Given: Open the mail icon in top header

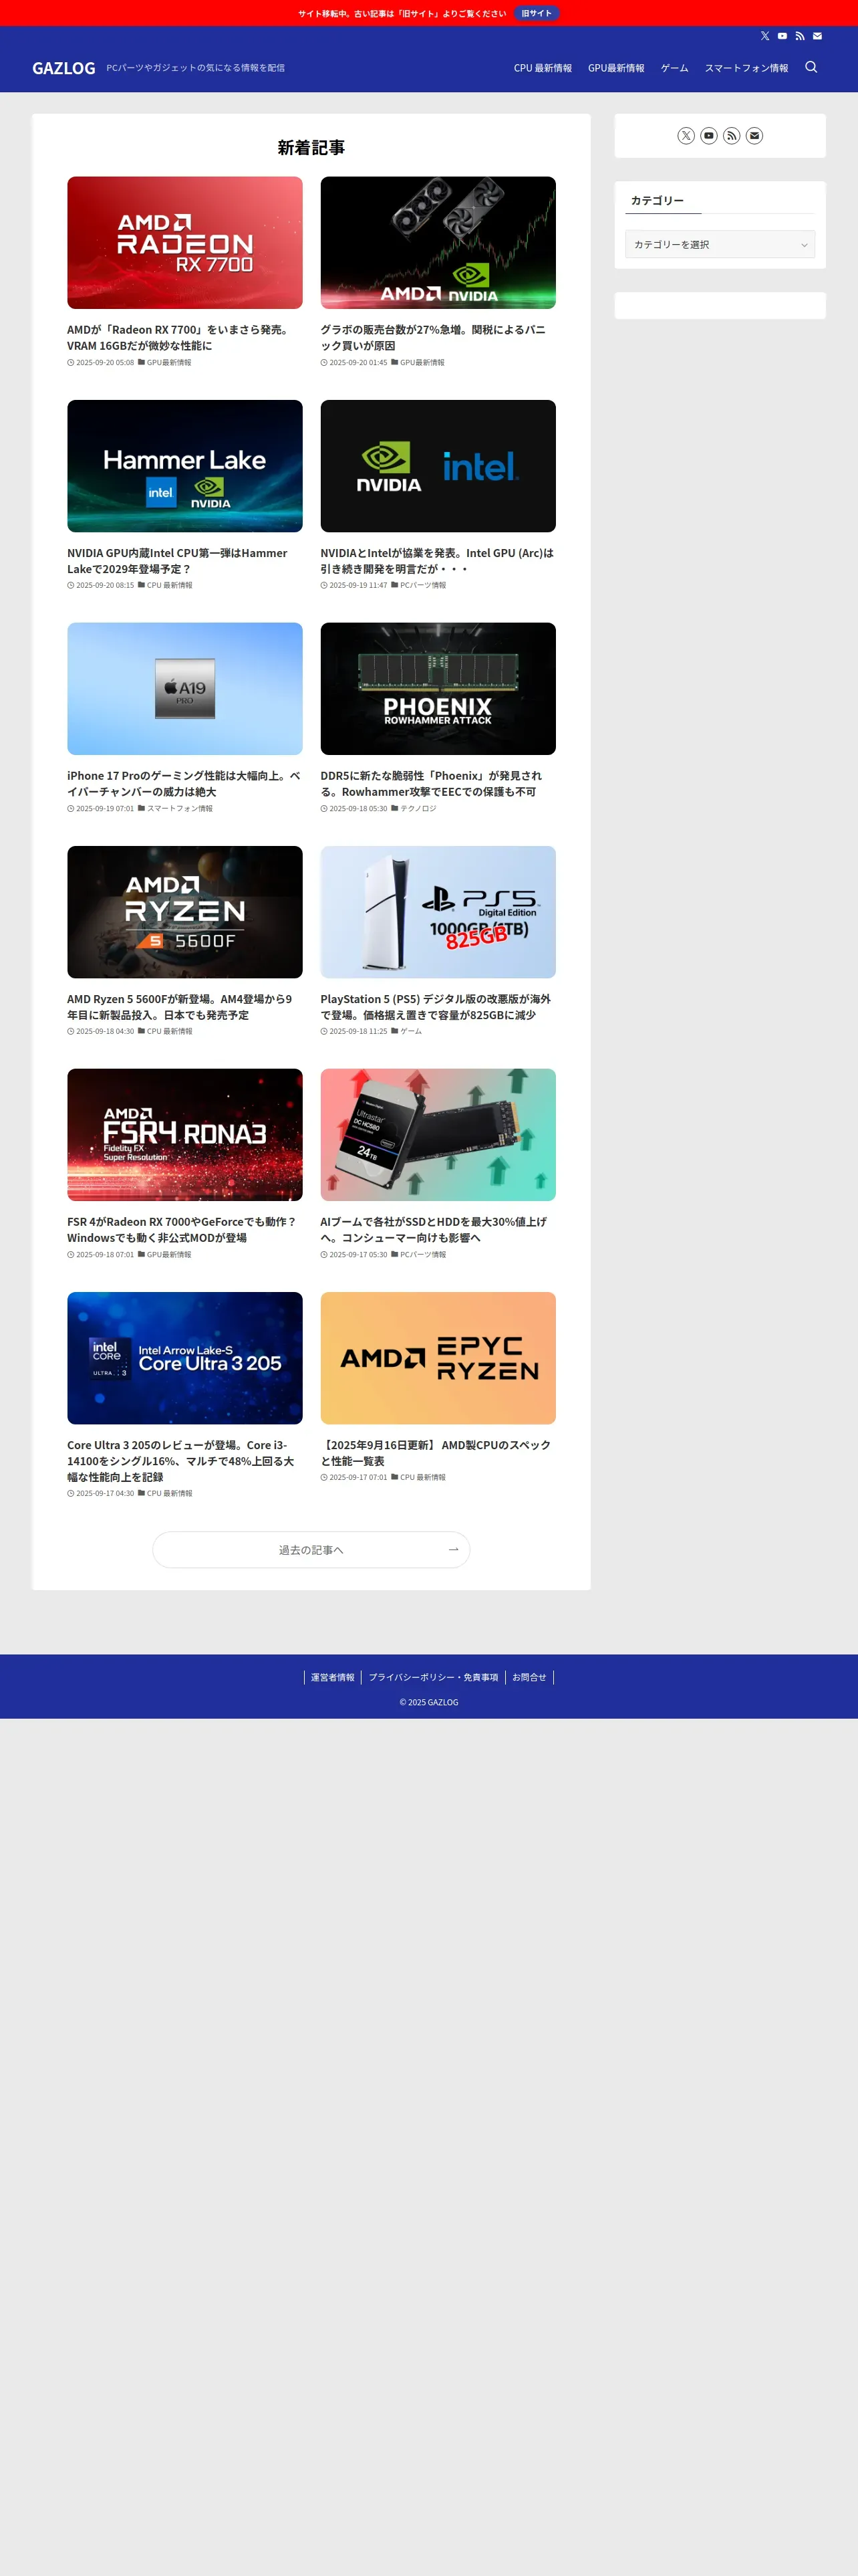Looking at the screenshot, I should tap(817, 36).
